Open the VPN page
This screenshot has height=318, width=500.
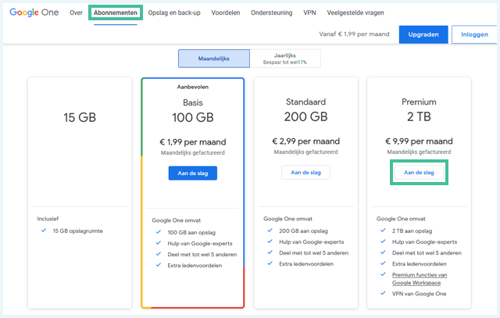click(309, 13)
